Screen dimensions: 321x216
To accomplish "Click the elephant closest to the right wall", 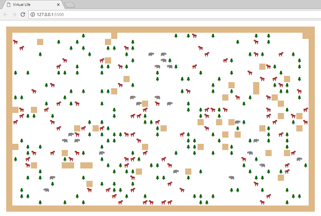I will [x=299, y=159].
